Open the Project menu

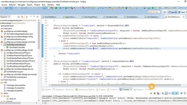point(37,5)
